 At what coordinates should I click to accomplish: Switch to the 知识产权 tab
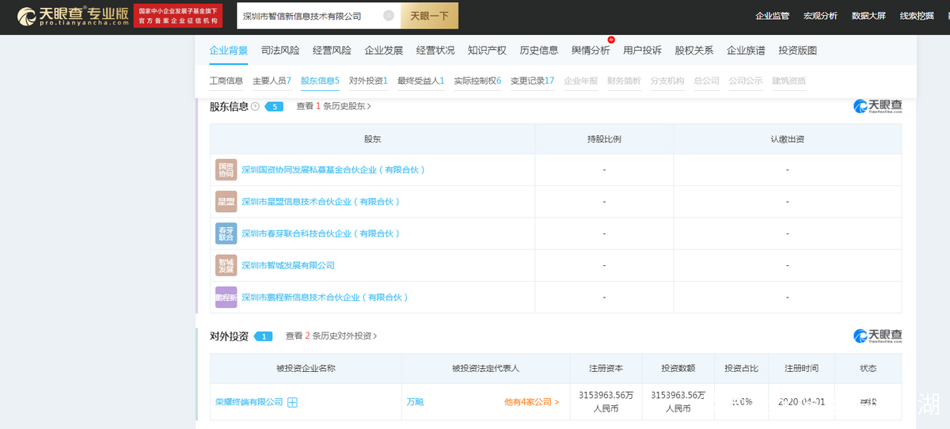coord(487,51)
